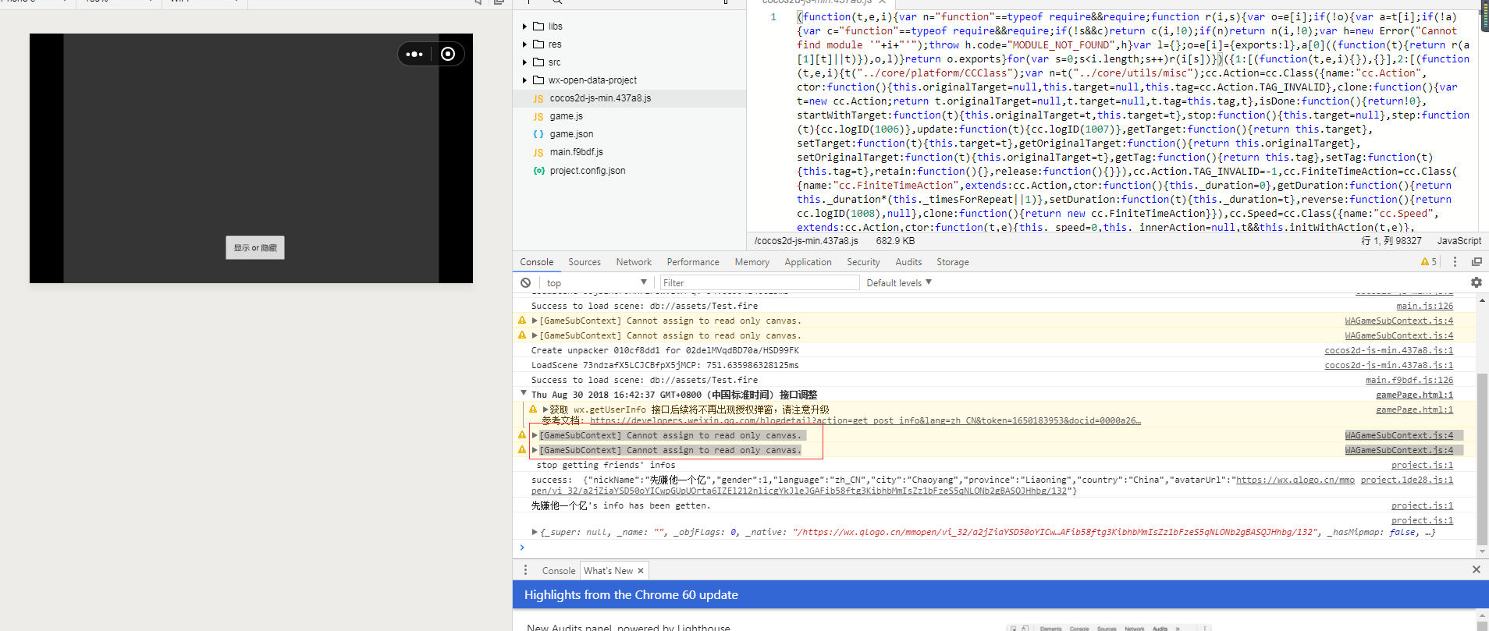This screenshot has width=1489, height=631.
Task: Click the 682.9 KB file size text
Action: [895, 241]
